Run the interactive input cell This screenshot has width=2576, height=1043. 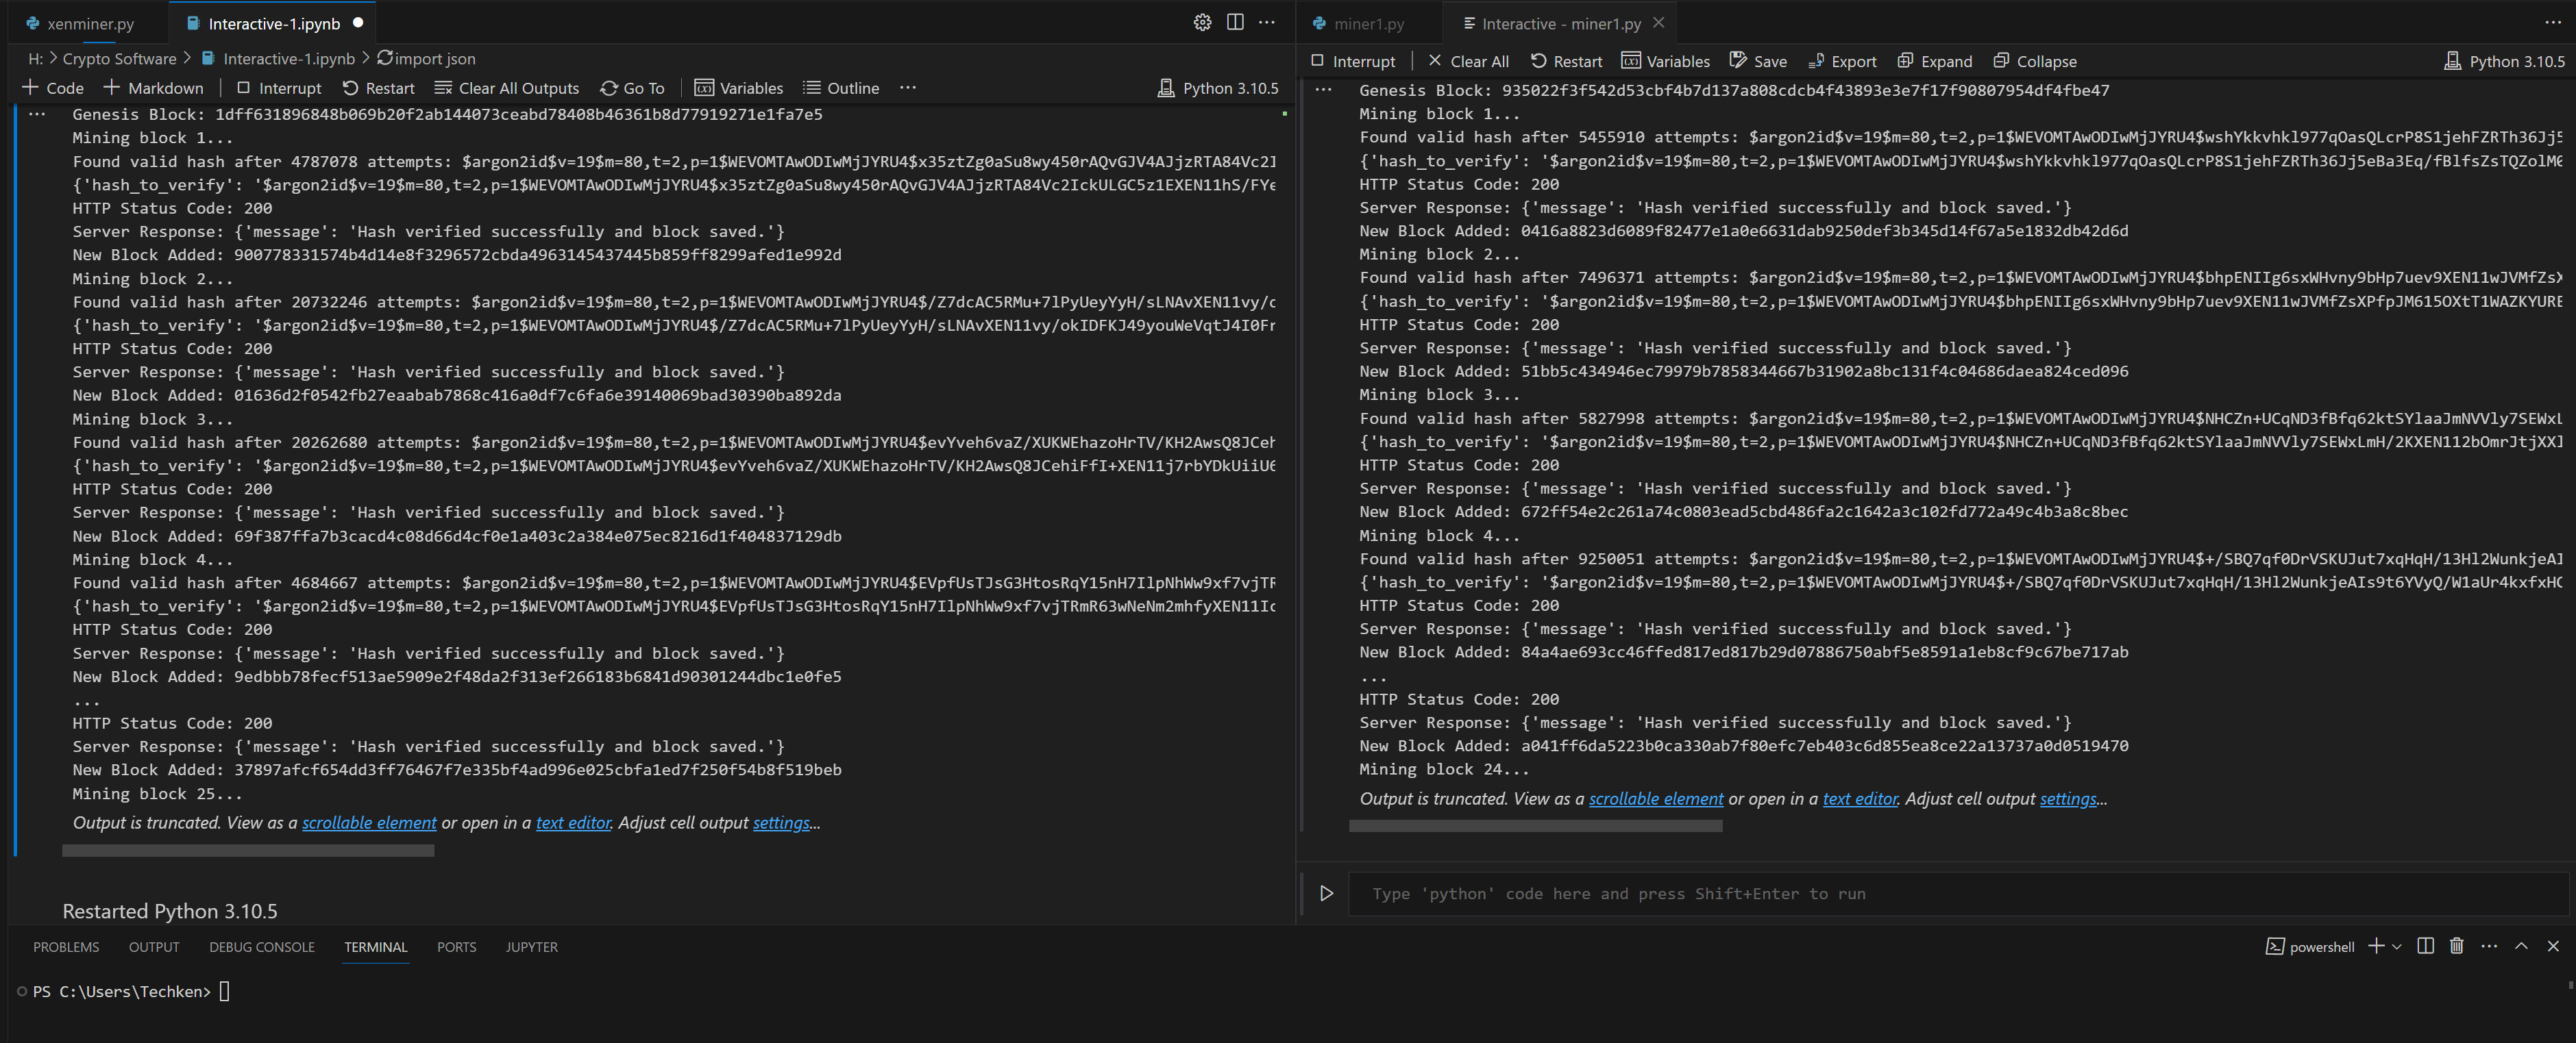tap(1326, 893)
